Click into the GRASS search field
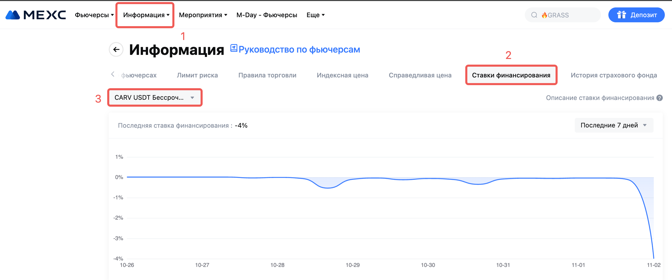This screenshot has height=280, width=672. click(x=569, y=15)
